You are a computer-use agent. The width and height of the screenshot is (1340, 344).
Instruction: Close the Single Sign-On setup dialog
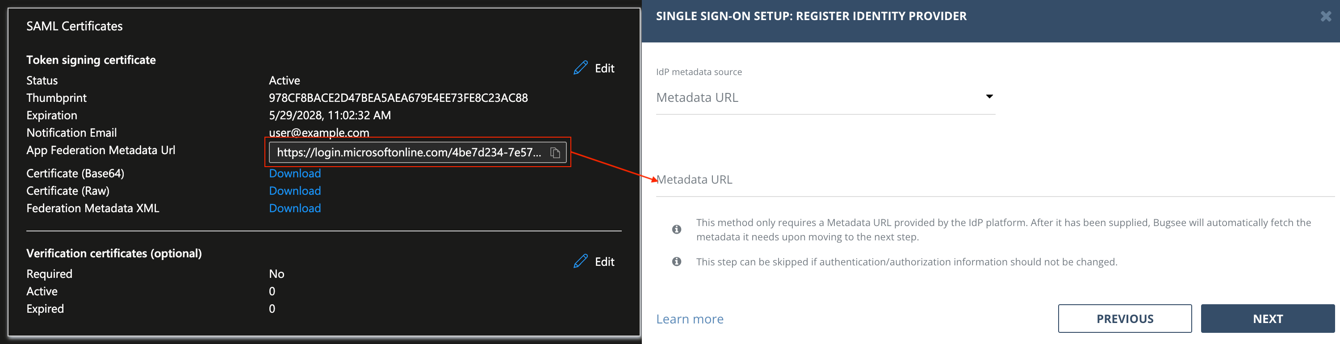coord(1325,16)
